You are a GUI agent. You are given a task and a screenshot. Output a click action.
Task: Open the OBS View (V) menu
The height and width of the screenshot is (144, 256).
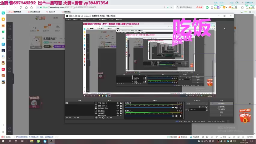(83, 20)
